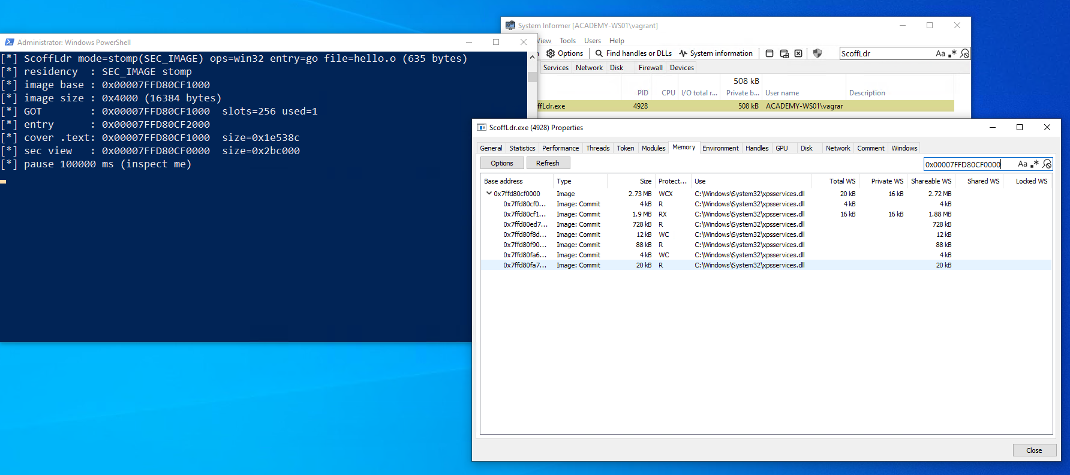Click PowerShell icon in its title bar

[x=10, y=42]
